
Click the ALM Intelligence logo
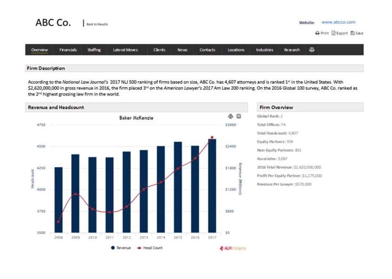(233, 248)
